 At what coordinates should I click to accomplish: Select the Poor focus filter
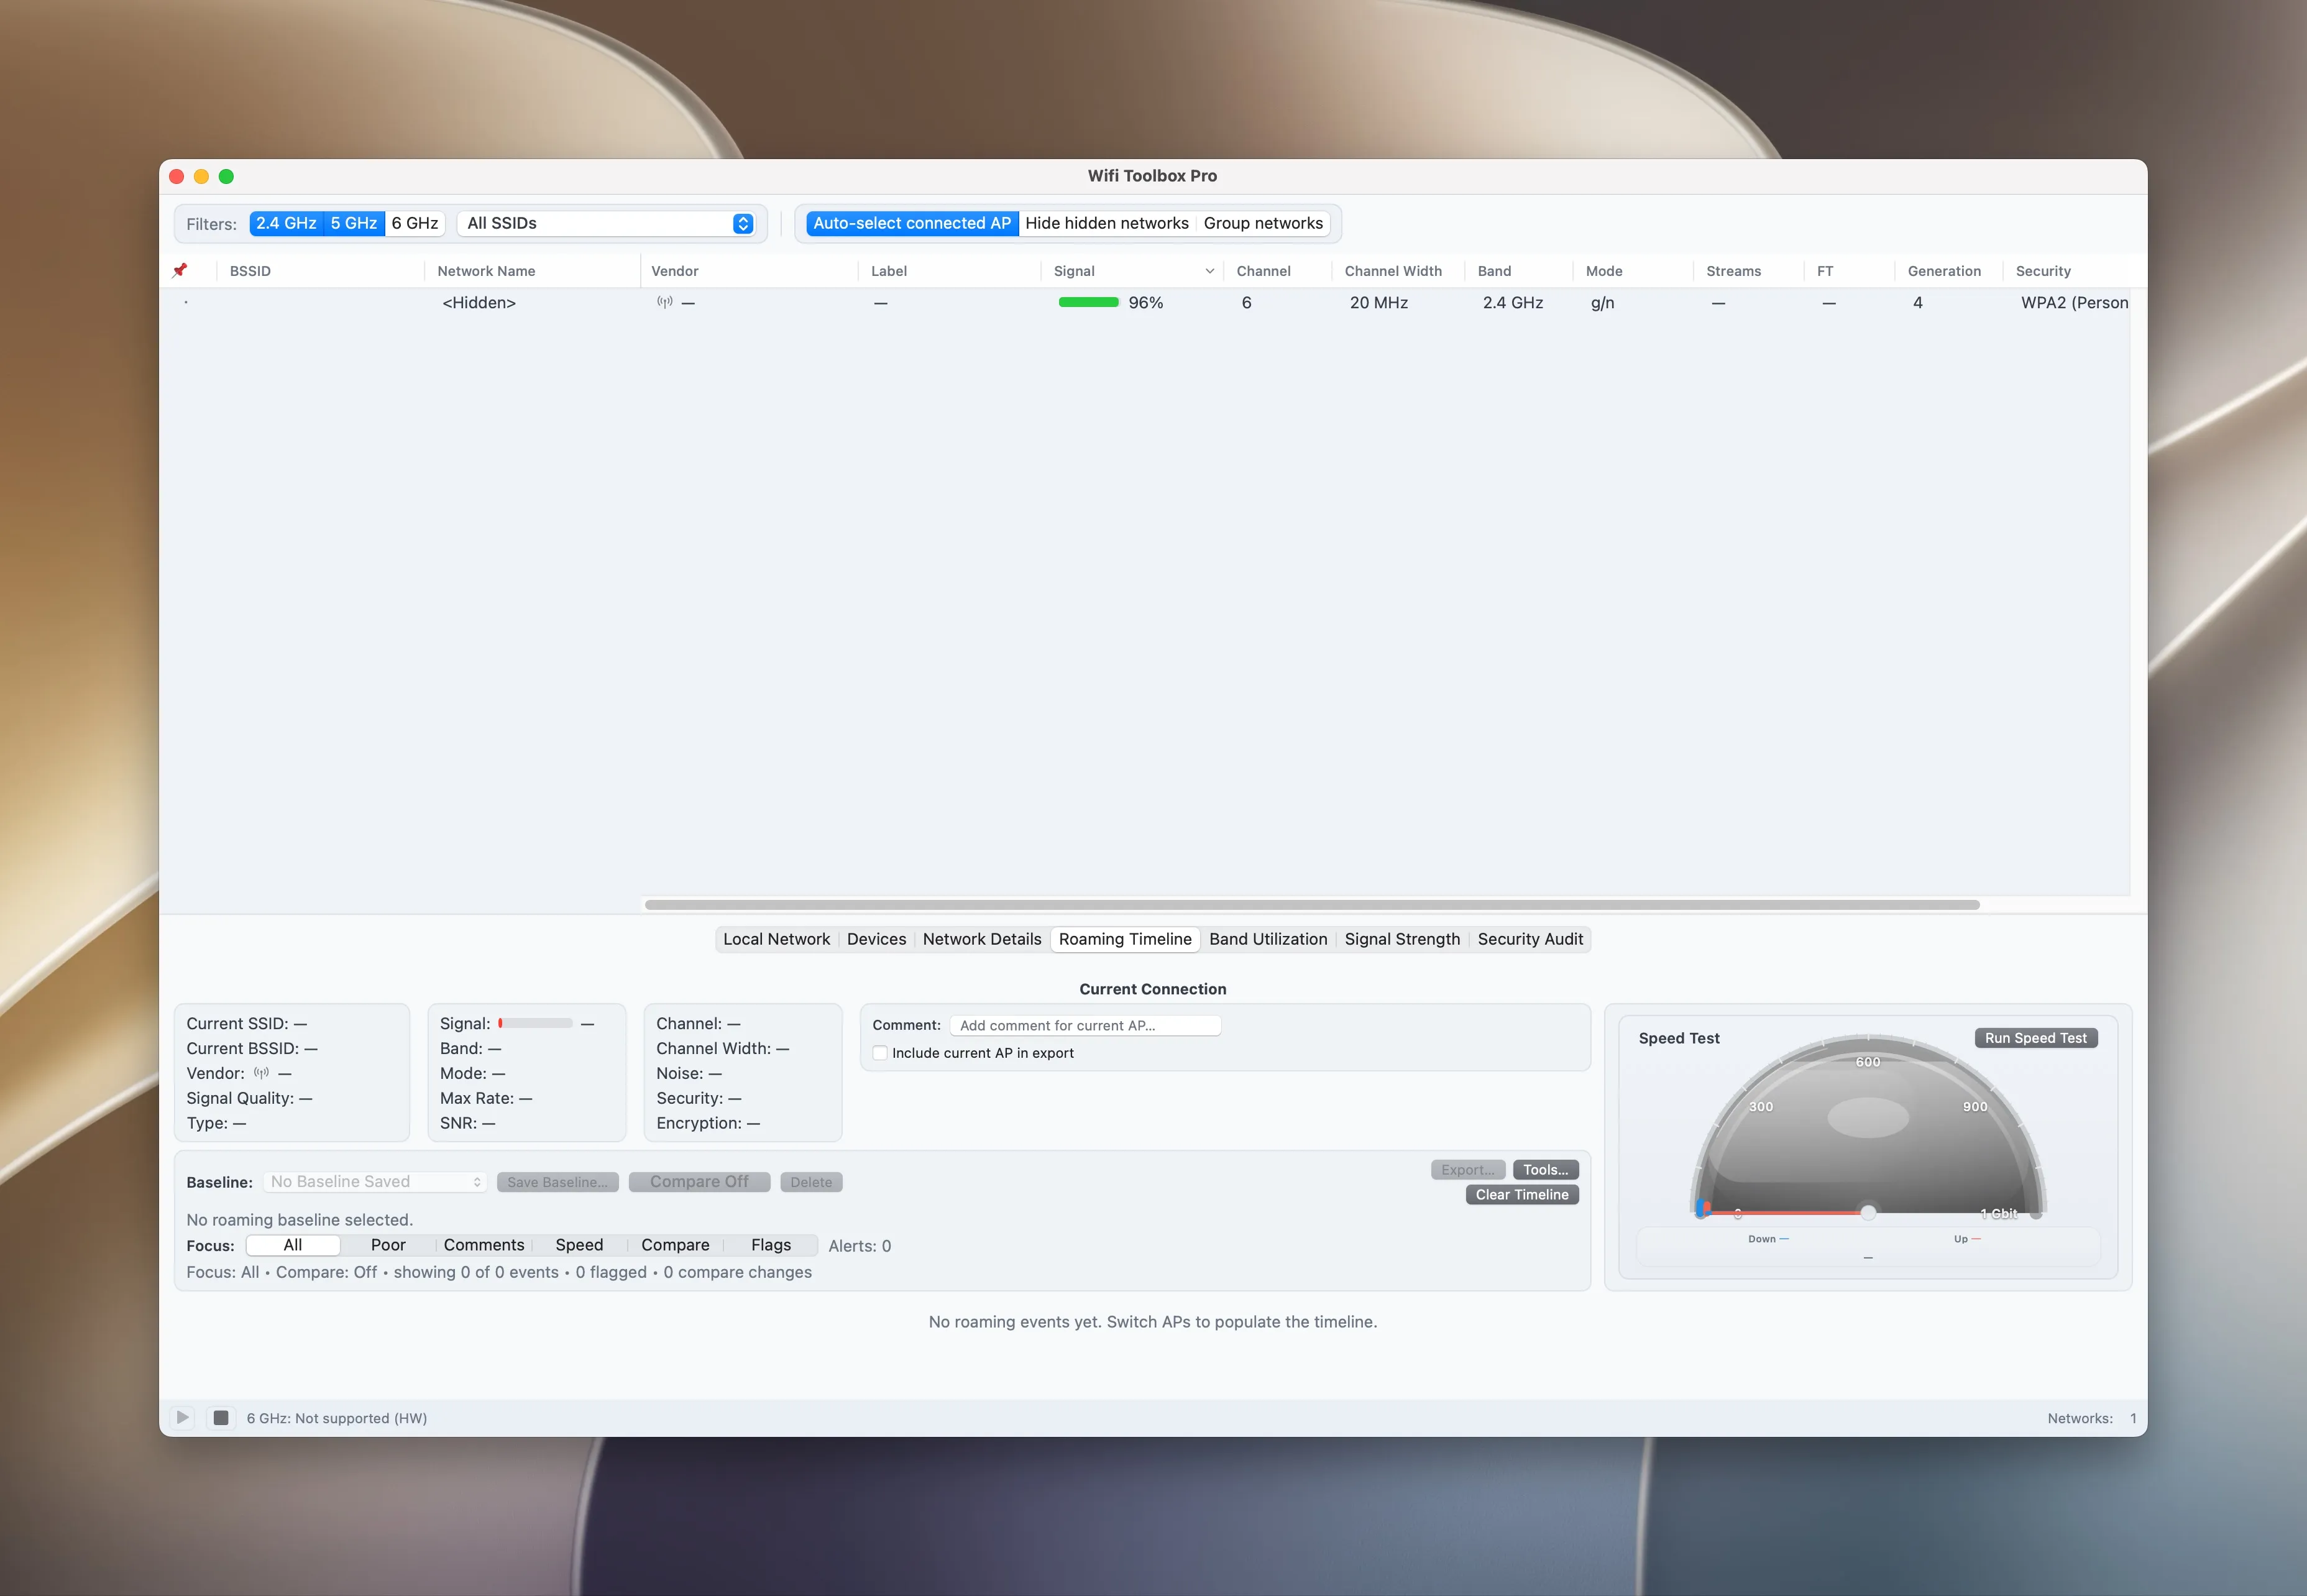coord(388,1245)
